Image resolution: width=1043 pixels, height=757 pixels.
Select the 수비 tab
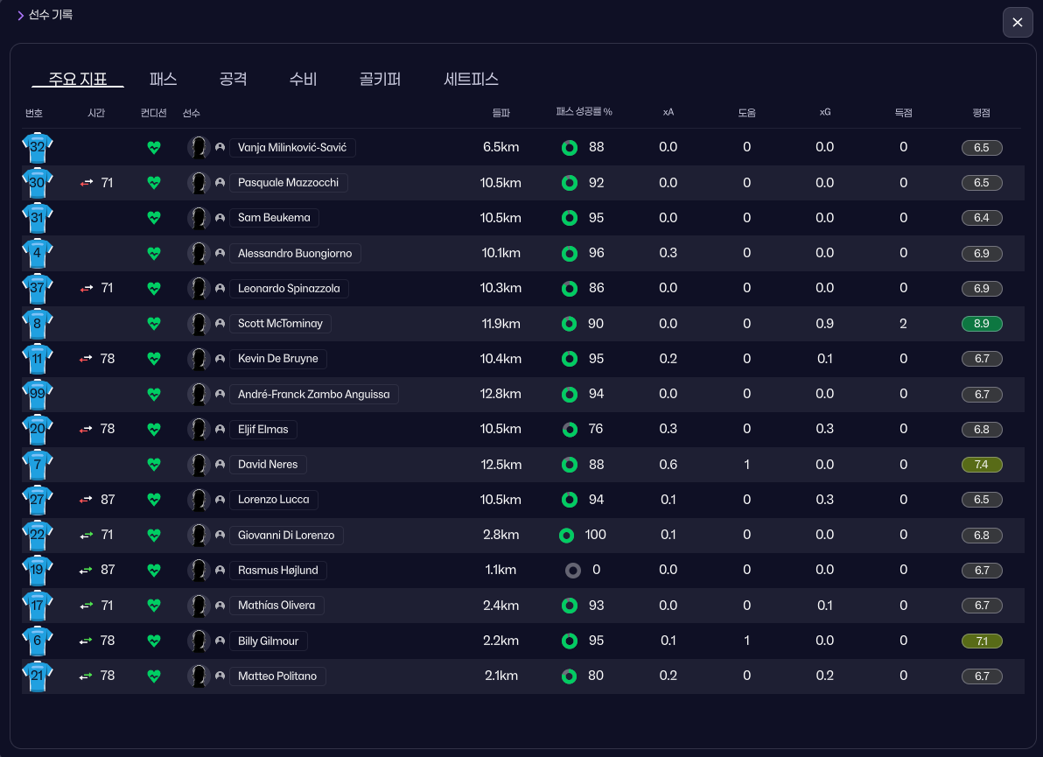(x=303, y=79)
